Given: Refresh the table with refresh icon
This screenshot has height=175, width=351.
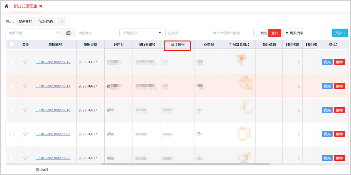Looking at the screenshot, I should [335, 45].
